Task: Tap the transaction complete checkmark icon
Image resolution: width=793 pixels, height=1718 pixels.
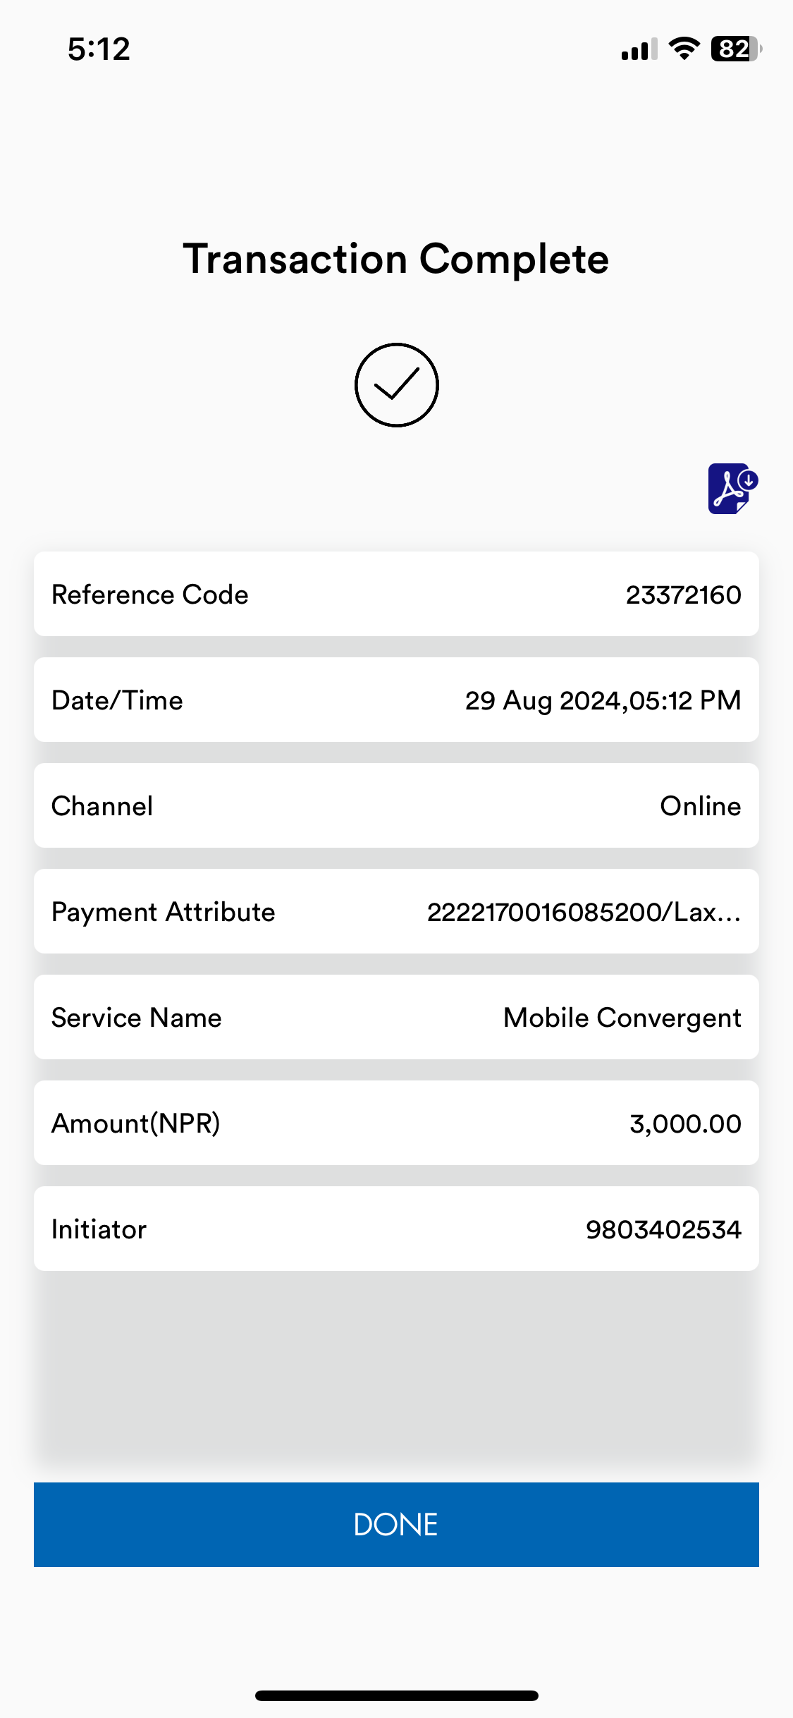Action: pos(396,385)
